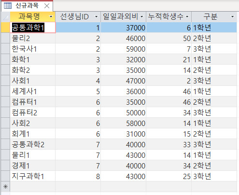Click the 컴퓨터2 subject cell

33,112
